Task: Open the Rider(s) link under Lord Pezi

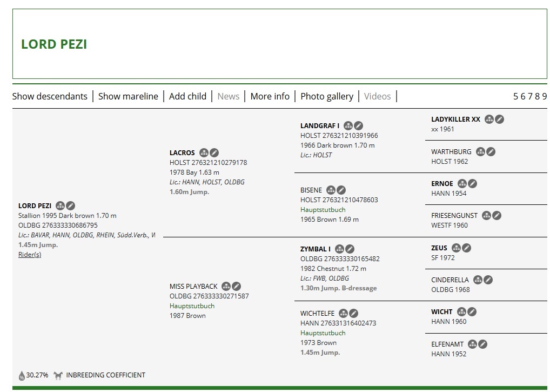Action: [30, 255]
